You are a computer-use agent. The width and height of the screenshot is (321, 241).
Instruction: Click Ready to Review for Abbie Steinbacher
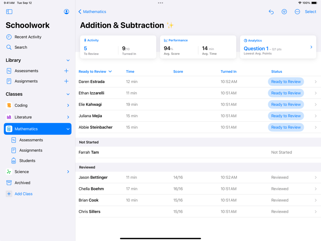click(286, 127)
